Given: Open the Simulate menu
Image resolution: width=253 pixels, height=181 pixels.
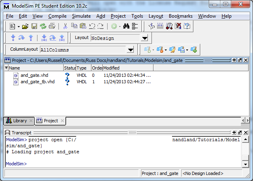Looking at the screenshot, I should [x=81, y=16].
